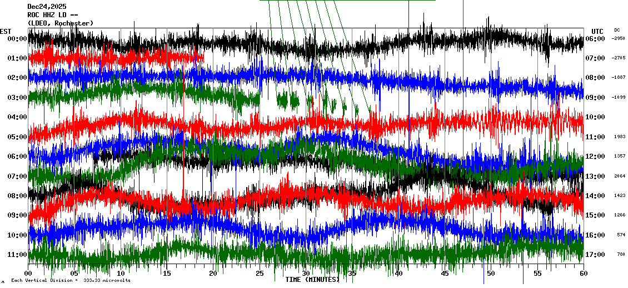628x288 pixels.
Task: Click the EST column header
Action: (x=6, y=31)
